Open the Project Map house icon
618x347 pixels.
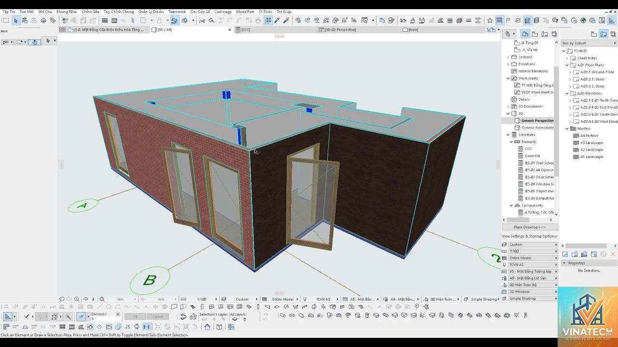pyautogui.click(x=525, y=34)
